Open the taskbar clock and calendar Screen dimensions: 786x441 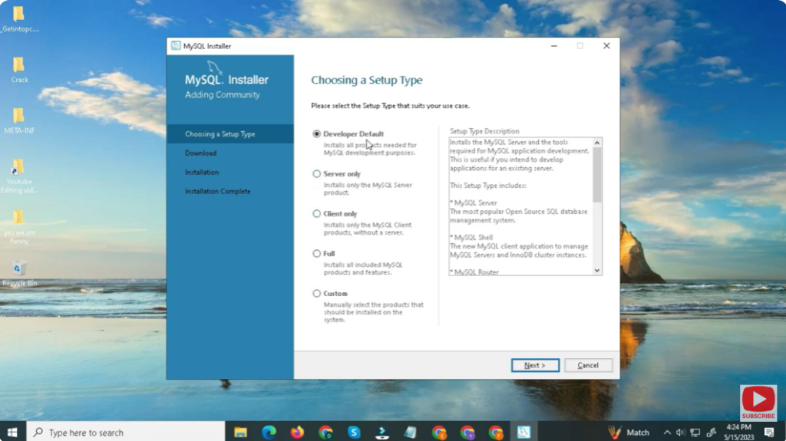[x=739, y=432]
